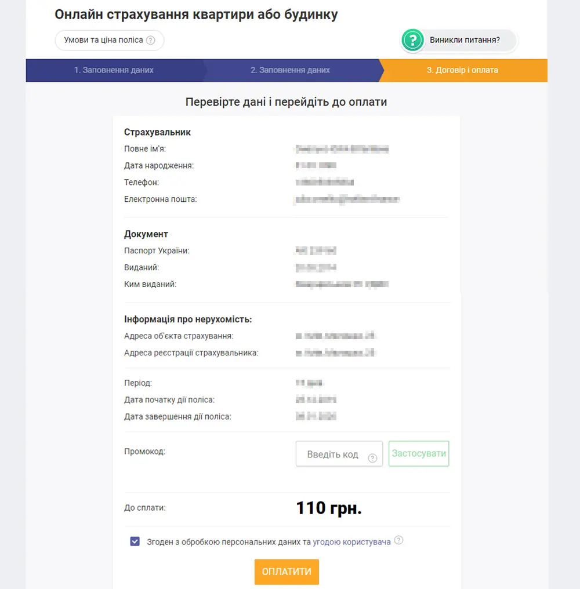
Task: Uncheck consent to personal data processing
Action: (134, 540)
